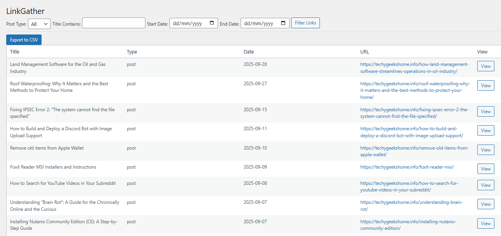Click inside the Title Contains field
Viewport: 501px width, 236px height.
[x=113, y=22]
